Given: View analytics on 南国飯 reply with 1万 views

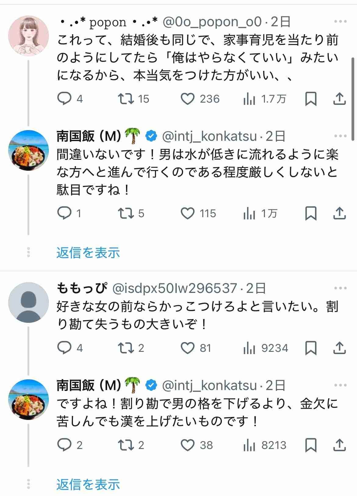Looking at the screenshot, I should (249, 213).
